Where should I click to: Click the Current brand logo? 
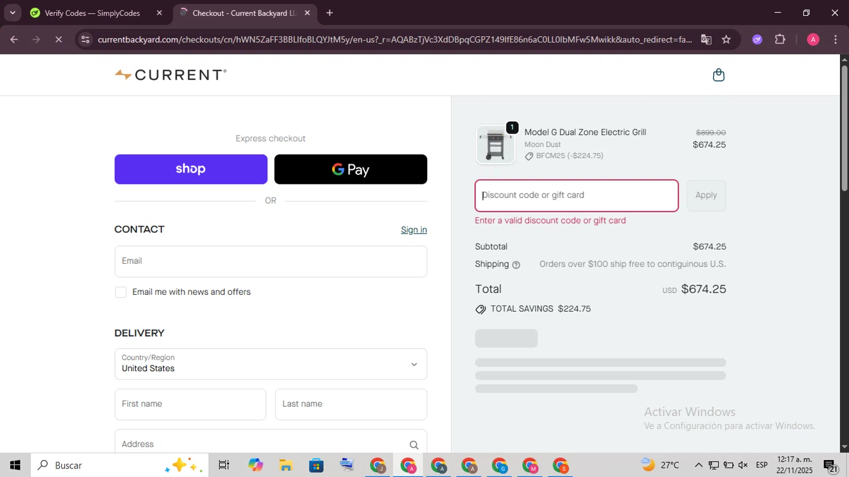pos(170,75)
